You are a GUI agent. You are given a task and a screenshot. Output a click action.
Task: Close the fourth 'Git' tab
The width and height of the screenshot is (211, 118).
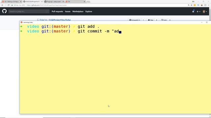point(84,2)
